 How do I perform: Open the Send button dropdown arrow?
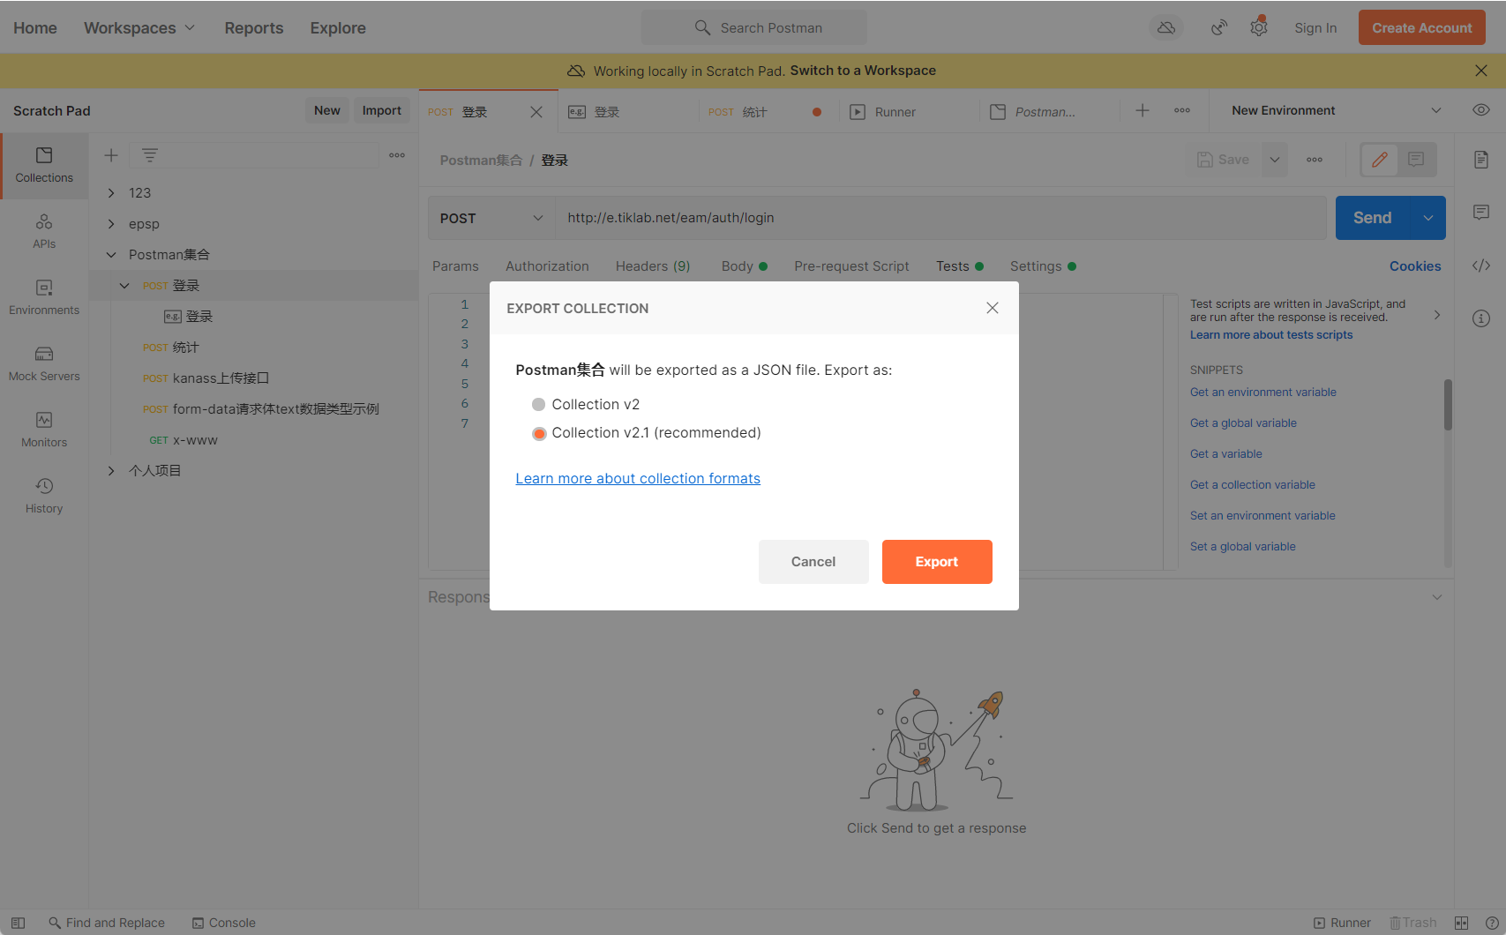(x=1428, y=218)
